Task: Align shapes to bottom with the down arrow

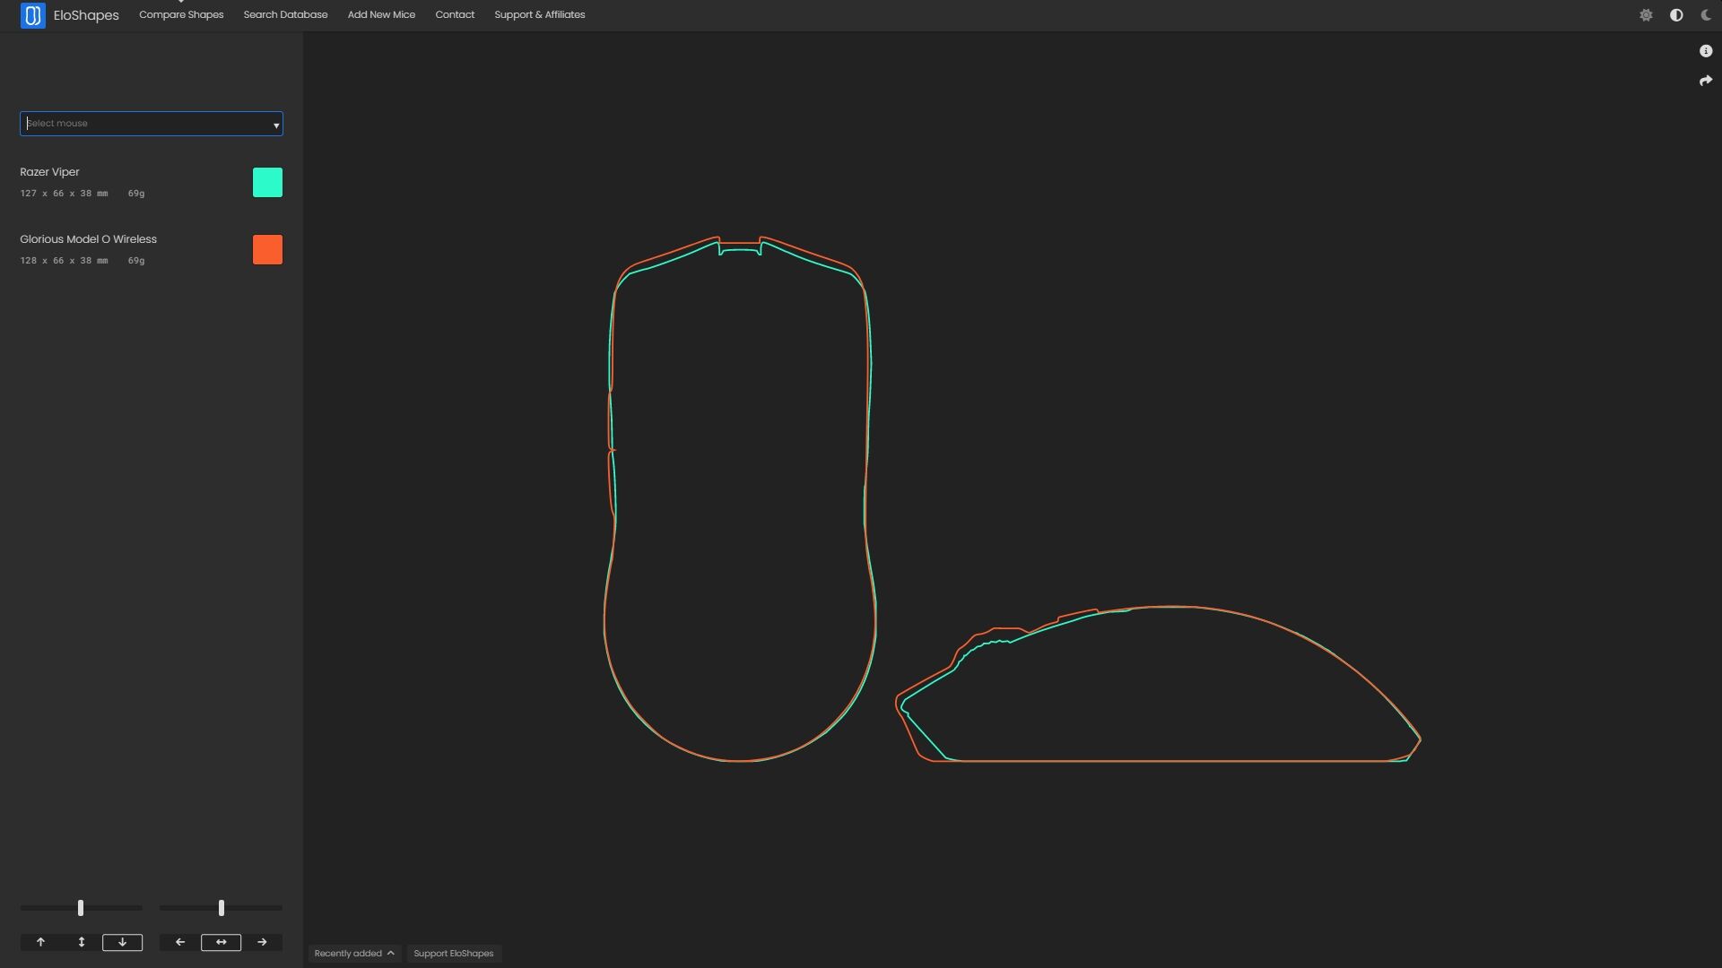Action: 122,942
